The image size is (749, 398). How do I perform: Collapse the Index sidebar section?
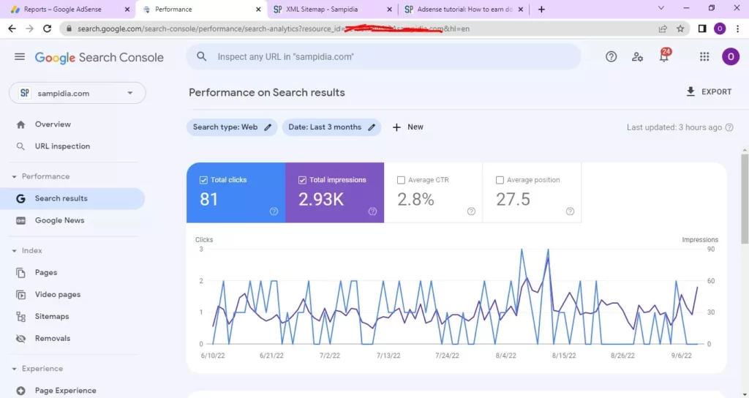coord(15,251)
